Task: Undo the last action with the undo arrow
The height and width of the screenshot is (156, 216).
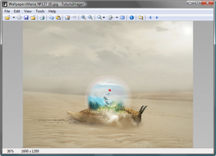Action: 74,18
